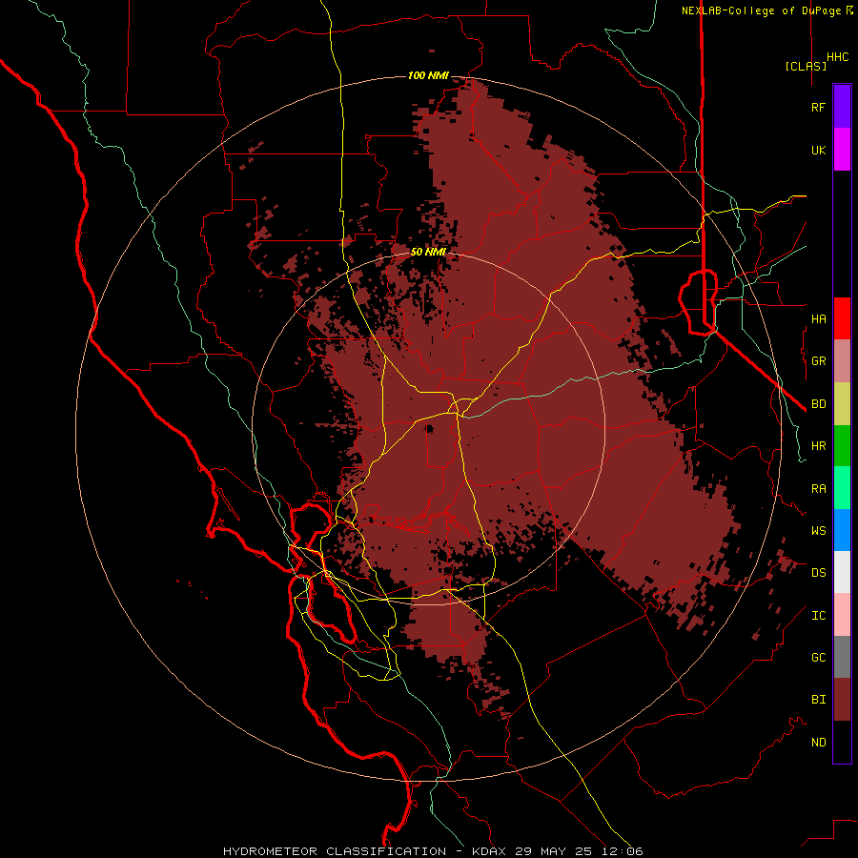Click the BI dark red legend swatch
This screenshot has height=858, width=858.
[x=842, y=700]
